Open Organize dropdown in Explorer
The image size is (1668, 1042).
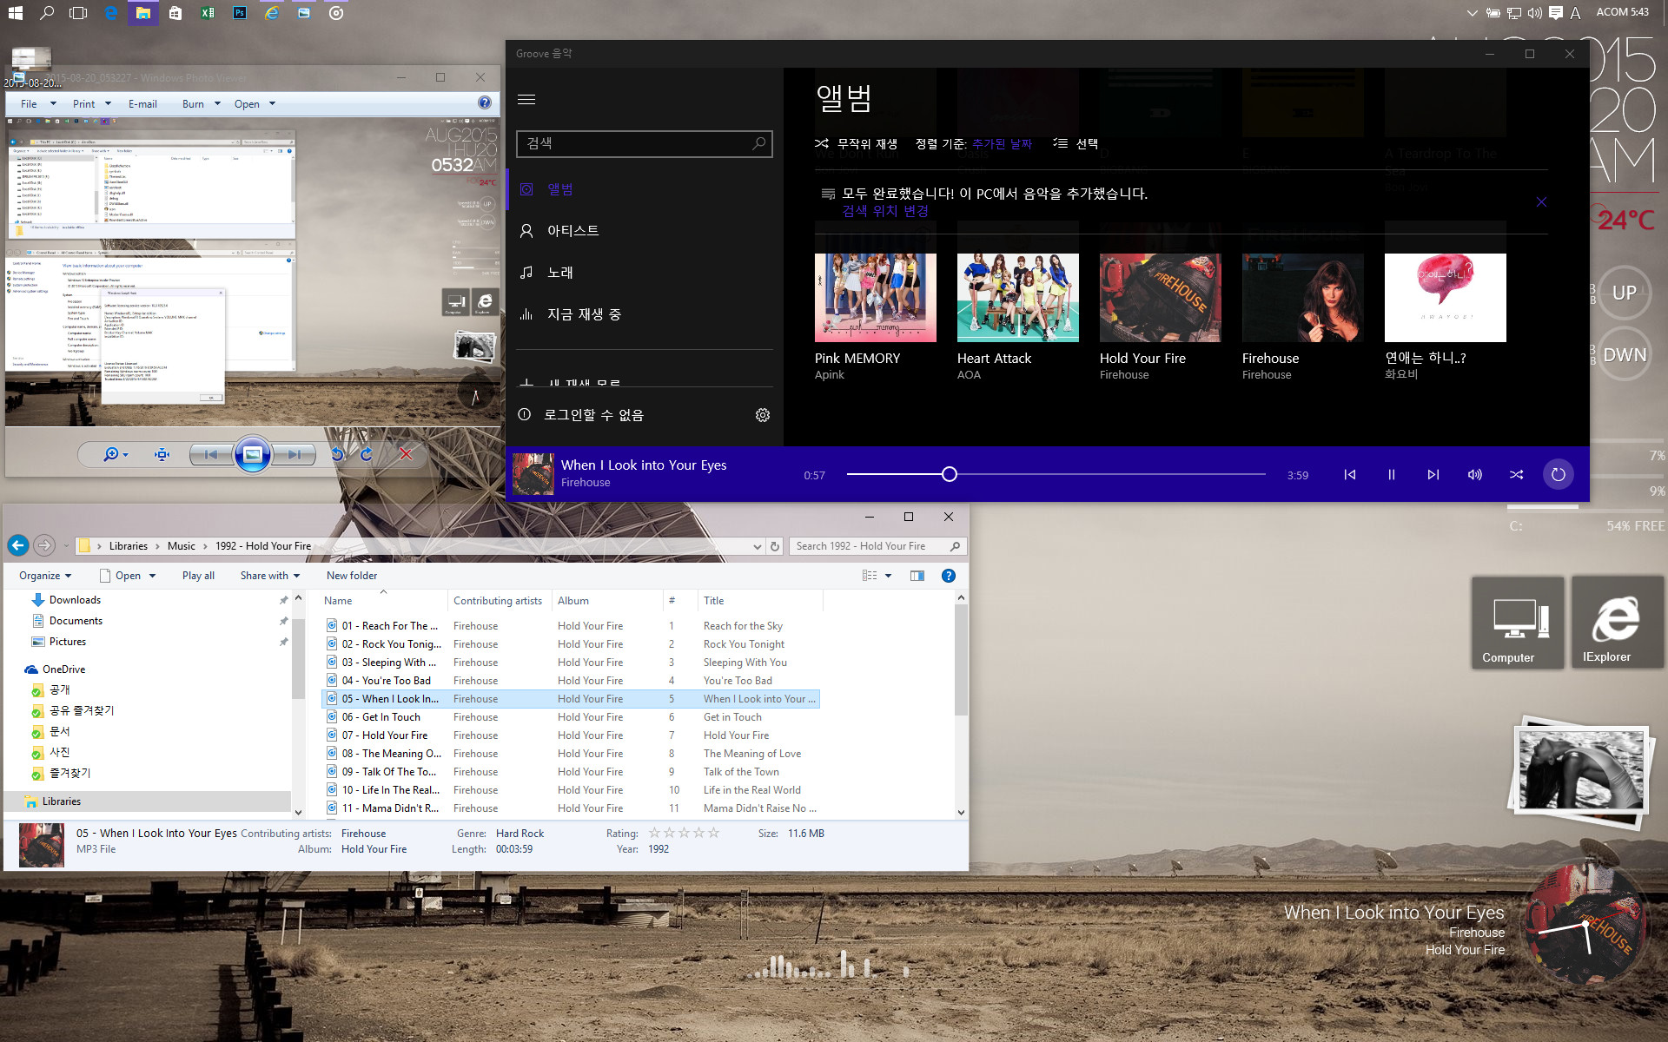45,576
